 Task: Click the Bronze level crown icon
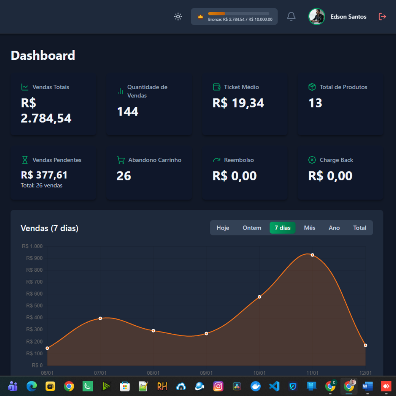point(200,16)
